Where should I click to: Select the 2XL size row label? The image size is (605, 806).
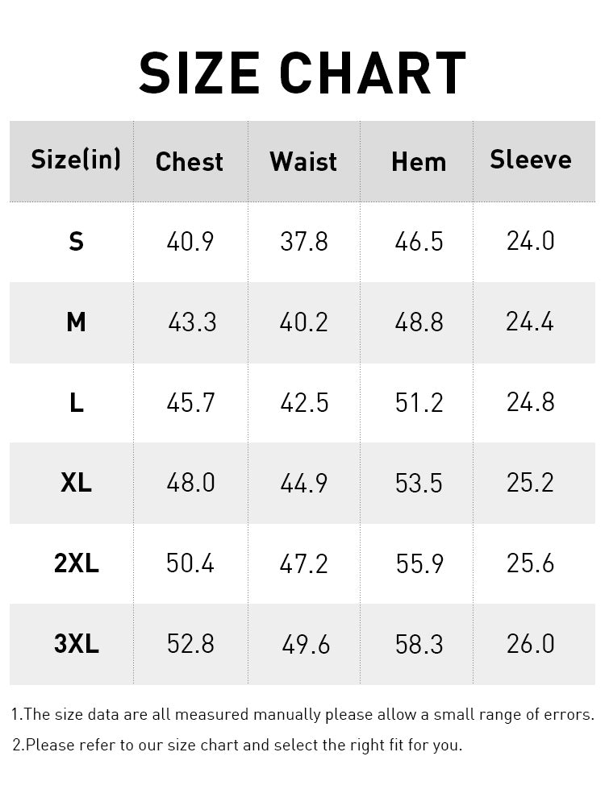76,563
